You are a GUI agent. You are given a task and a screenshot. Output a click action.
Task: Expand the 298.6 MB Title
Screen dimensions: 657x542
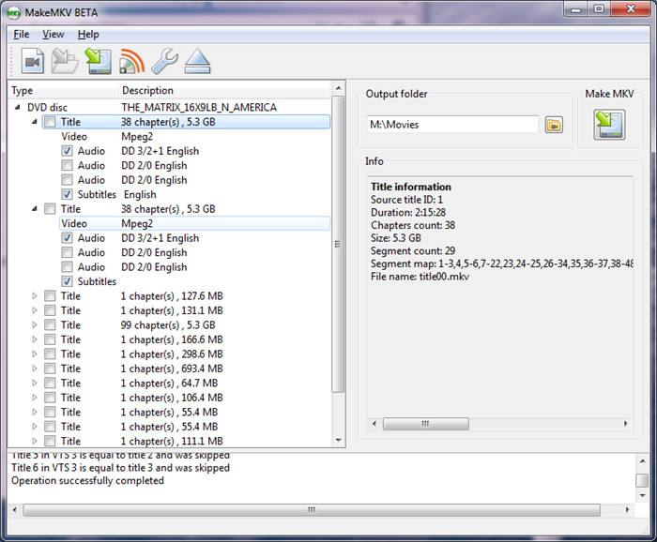(x=35, y=354)
